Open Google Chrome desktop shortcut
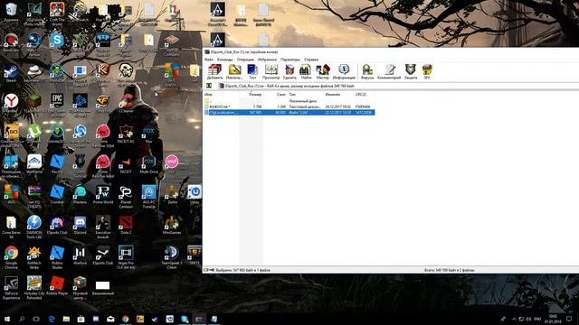The image size is (579, 325). [11, 257]
